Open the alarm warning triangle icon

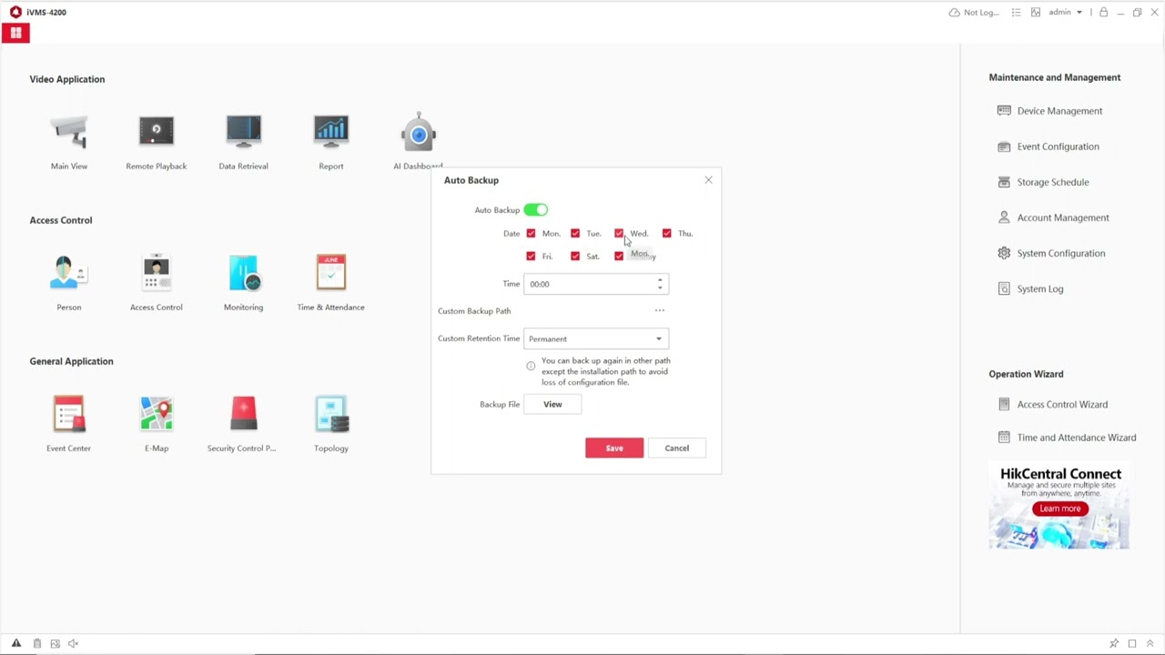pos(15,643)
